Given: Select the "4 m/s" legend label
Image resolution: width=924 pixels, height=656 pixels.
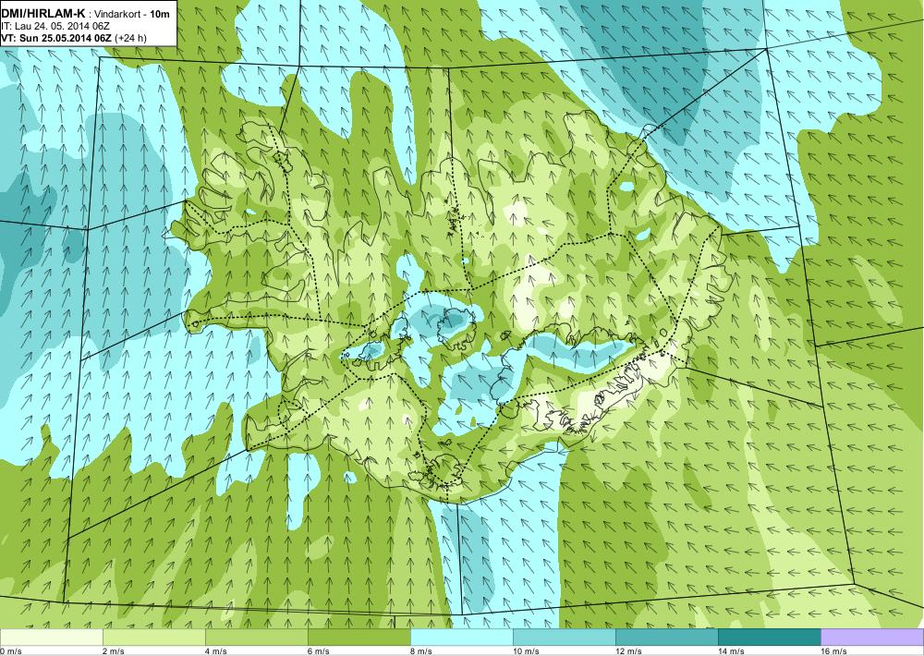Looking at the screenshot, I should [x=216, y=651].
